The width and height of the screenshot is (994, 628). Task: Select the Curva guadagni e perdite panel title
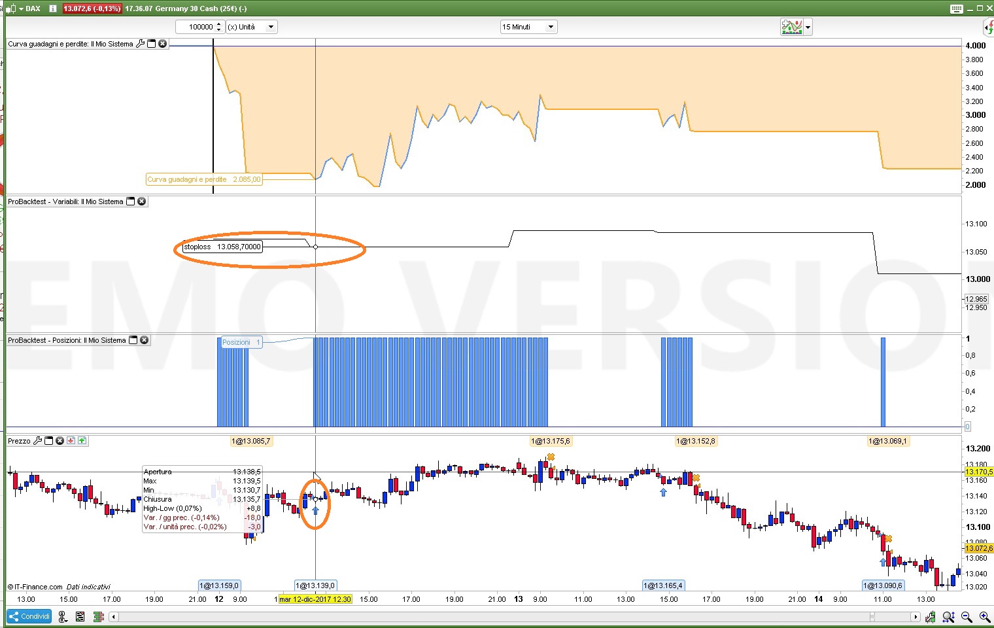tap(71, 44)
